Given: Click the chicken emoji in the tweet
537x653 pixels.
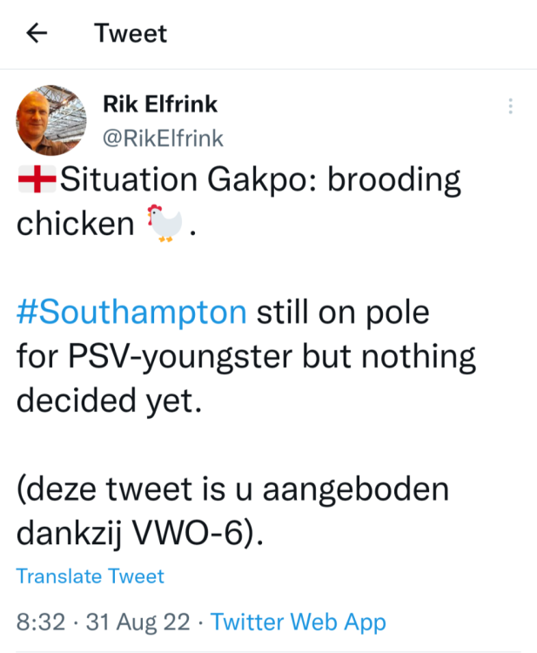Looking at the screenshot, I should (x=164, y=225).
